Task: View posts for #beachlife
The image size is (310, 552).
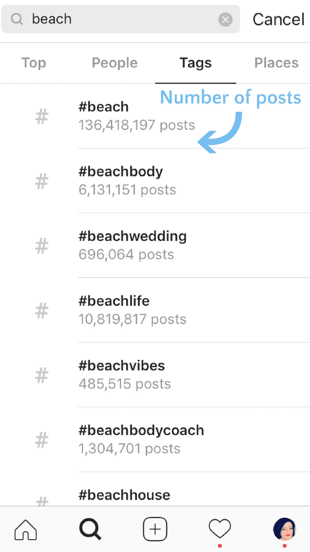Action: (114, 301)
